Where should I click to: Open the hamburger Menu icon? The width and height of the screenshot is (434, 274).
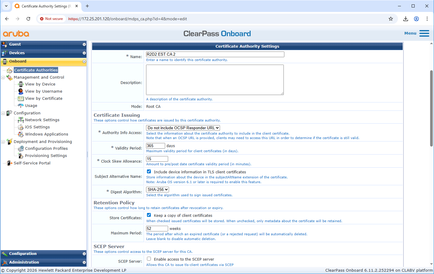click(424, 33)
